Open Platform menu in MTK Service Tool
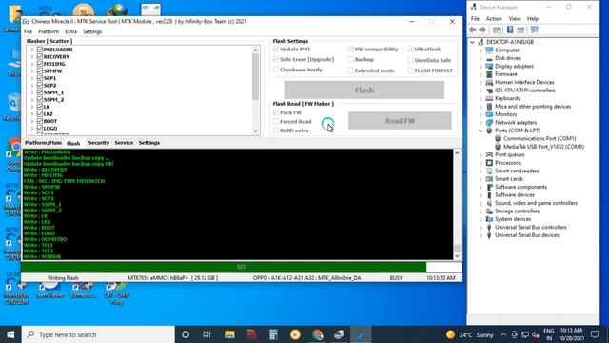Image resolution: width=609 pixels, height=343 pixels. pos(49,31)
